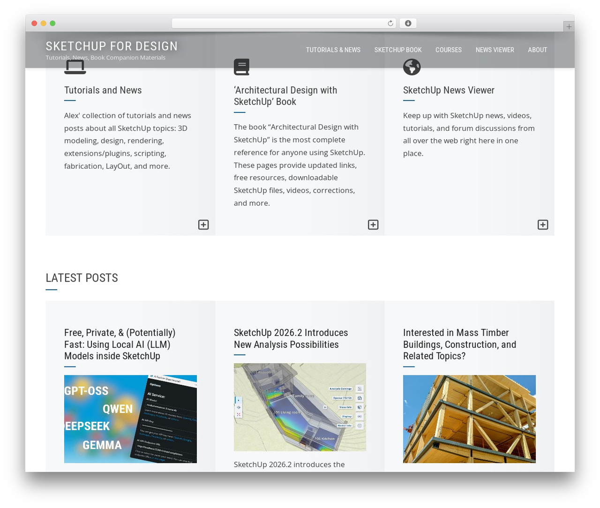Open the SketchUp News Viewer heading link
Screen dimensions: 600x508
[449, 90]
